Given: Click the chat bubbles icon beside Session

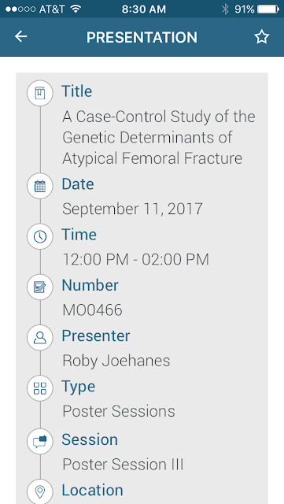Looking at the screenshot, I should [x=40, y=441].
